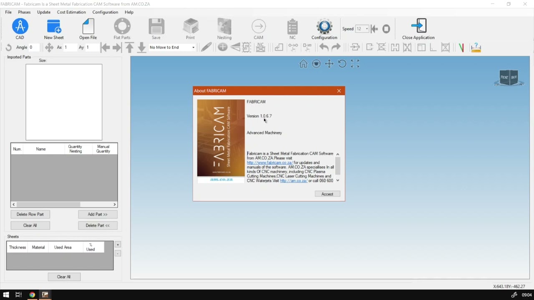Screen dimensions: 534x300
Task: Open the File menu
Action: [x=8, y=12]
